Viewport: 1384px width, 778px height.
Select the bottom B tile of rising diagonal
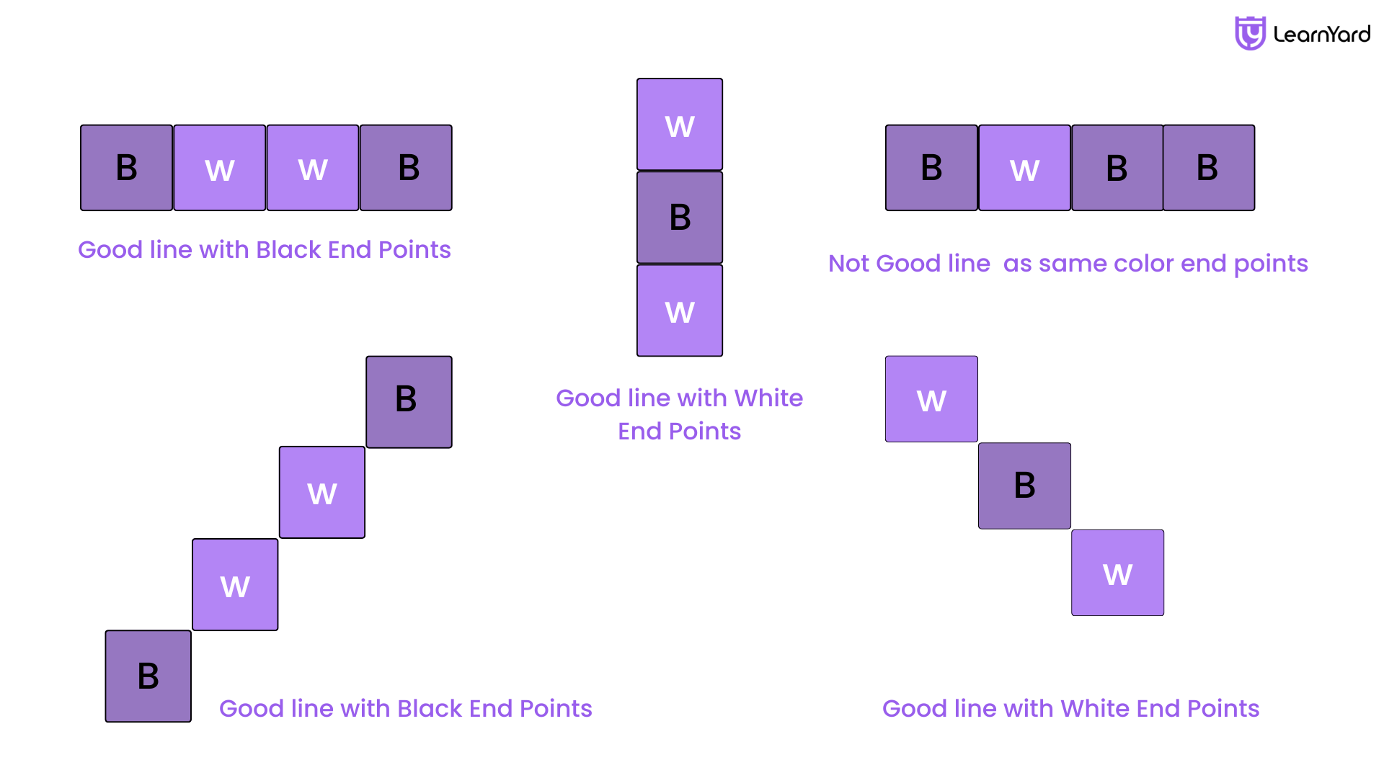(148, 676)
